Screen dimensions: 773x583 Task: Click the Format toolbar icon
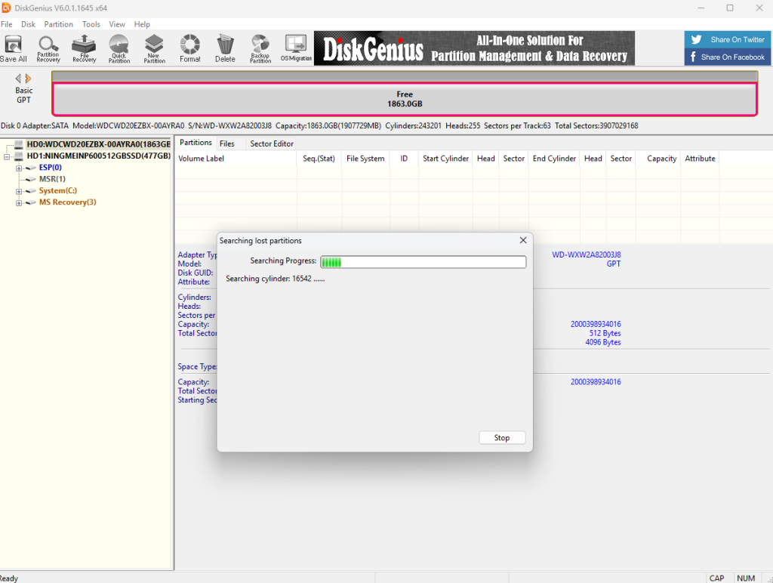(189, 48)
